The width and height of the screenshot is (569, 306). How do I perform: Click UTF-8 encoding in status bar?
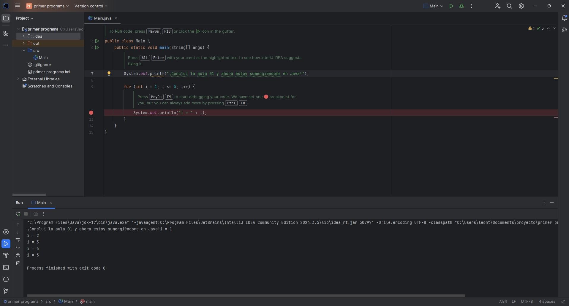coord(527,302)
